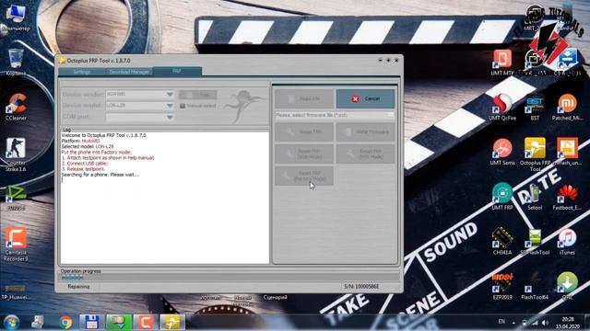Switch to the Settings tab
The image size is (590, 331).
(82, 72)
